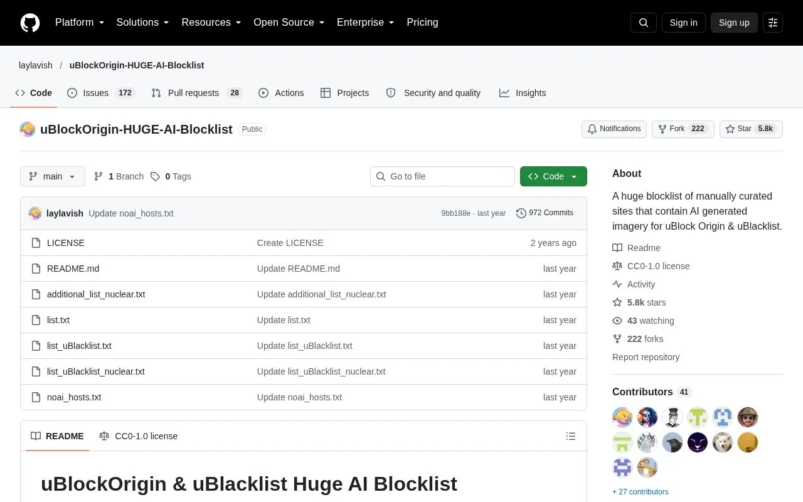Open the Pull requests tab
Image resolution: width=803 pixels, height=502 pixels.
click(x=197, y=93)
